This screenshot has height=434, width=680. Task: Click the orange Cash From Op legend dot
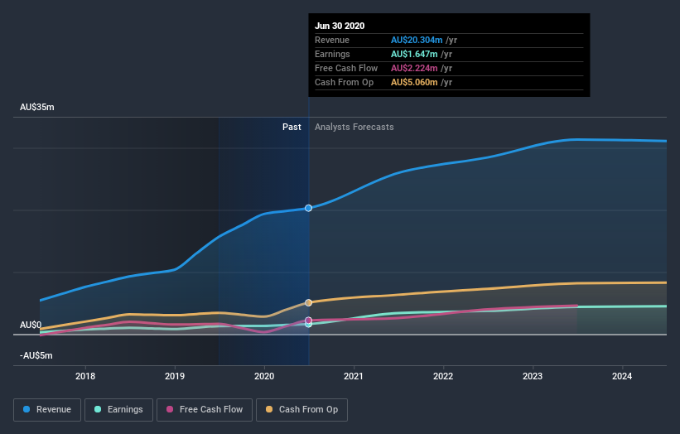269,409
